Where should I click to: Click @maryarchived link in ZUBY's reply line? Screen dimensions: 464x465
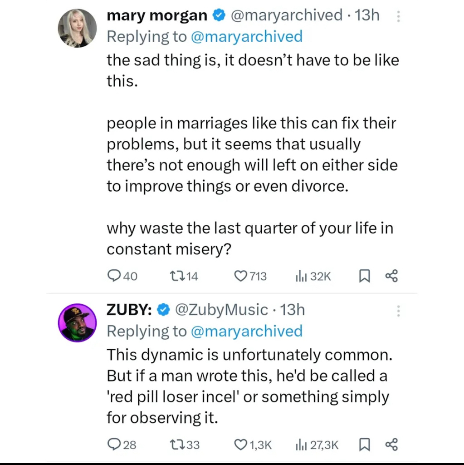(x=246, y=331)
